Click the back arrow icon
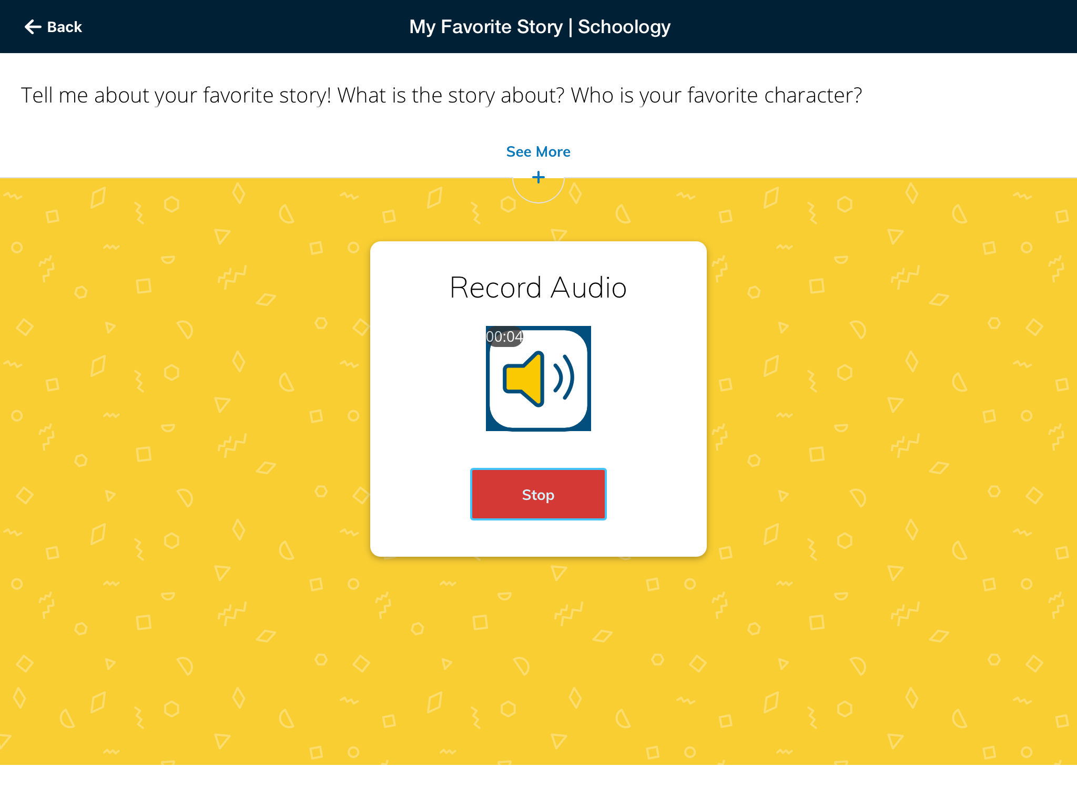 coord(33,27)
